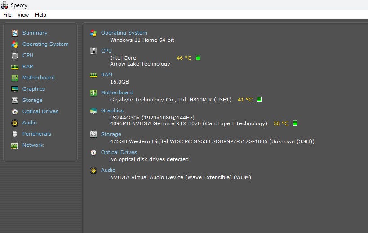Screen dimensions: 368x233
Task: Click the Optical Drives disc icon in sidebar
Action: [x=15, y=111]
